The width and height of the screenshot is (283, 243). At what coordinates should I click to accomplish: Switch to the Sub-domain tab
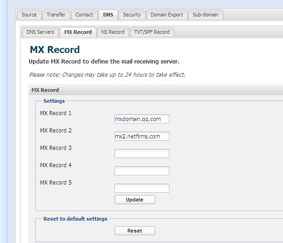[206, 15]
